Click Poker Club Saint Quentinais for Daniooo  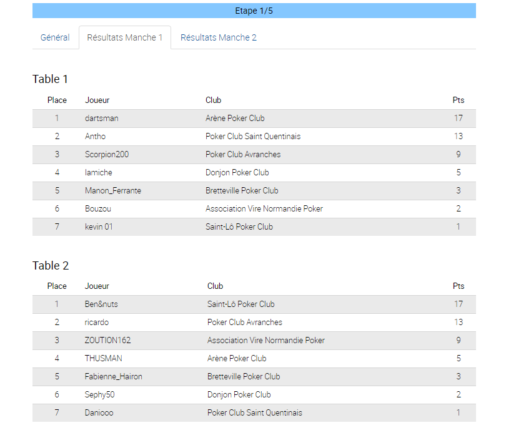pos(254,412)
